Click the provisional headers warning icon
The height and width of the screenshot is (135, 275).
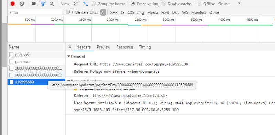pyautogui.click(x=75, y=89)
